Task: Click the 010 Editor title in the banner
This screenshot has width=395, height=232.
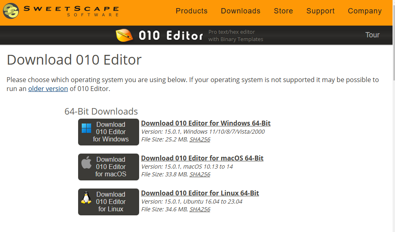Action: point(171,35)
